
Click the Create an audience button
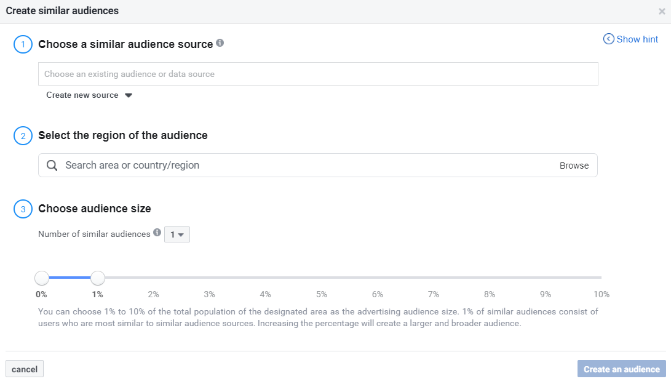click(621, 369)
